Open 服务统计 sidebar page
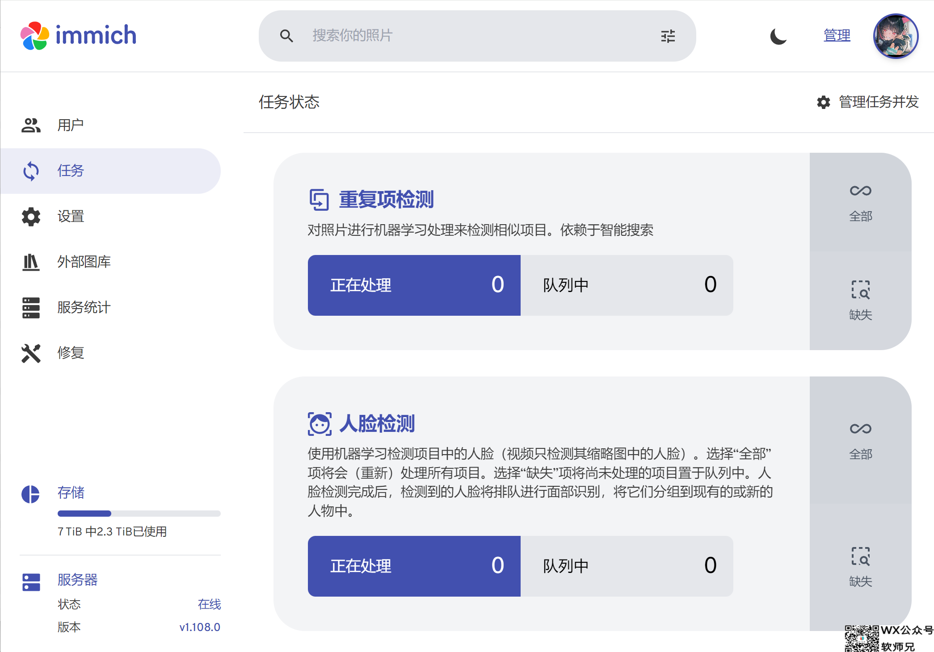Screen dimensions: 934x652 point(84,307)
